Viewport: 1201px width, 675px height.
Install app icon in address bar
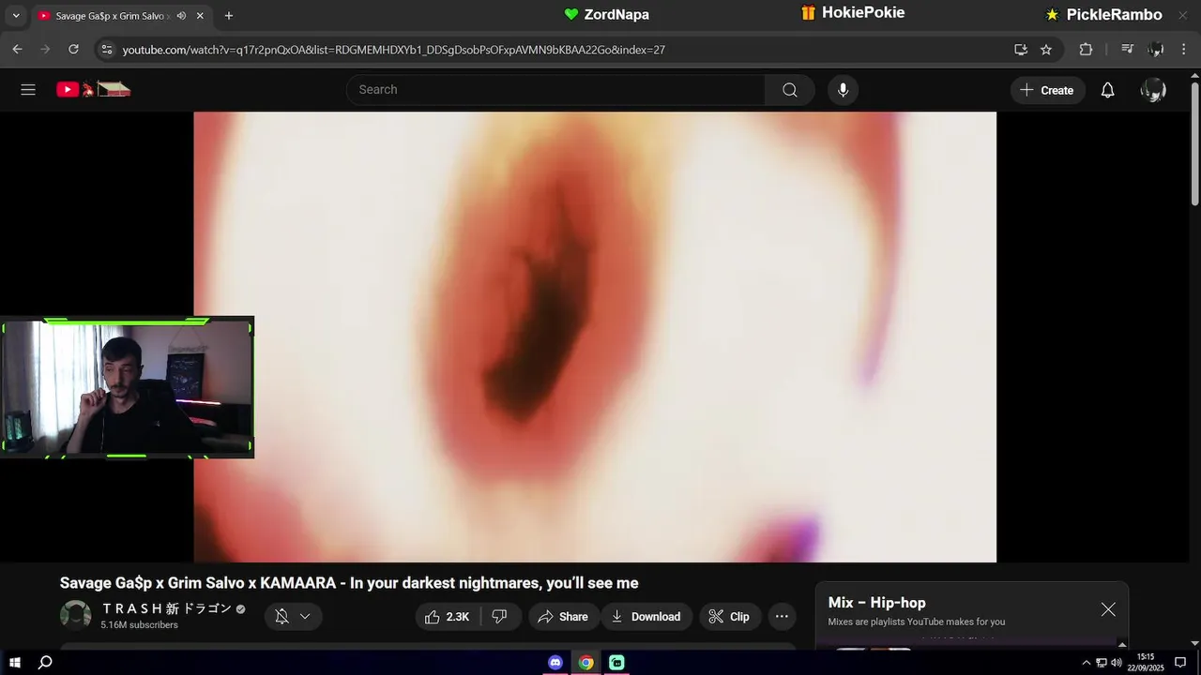tap(1021, 50)
